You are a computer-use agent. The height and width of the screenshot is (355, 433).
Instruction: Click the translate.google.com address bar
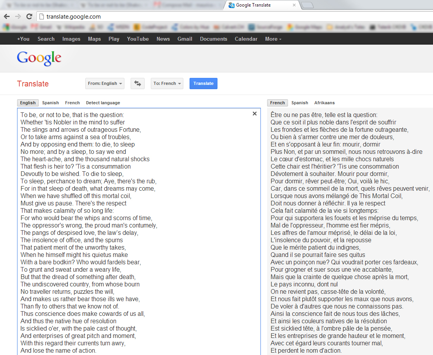235,17
